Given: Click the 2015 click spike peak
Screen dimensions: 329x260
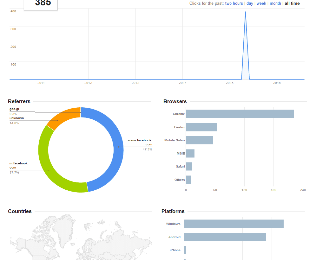Looking at the screenshot, I should click(x=245, y=12).
